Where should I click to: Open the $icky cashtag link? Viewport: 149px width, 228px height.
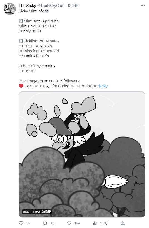pyautogui.click(x=103, y=86)
